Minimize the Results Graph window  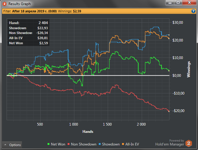pos(170,2)
